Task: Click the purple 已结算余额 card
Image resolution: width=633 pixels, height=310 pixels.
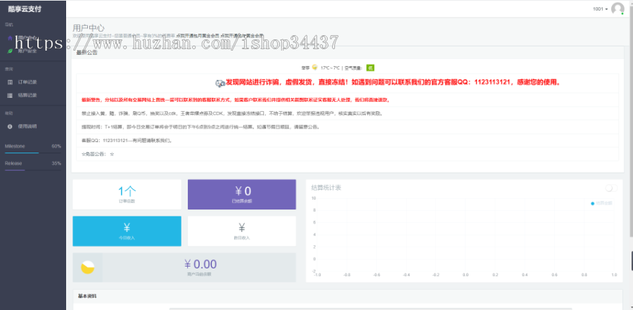Action: [242, 195]
